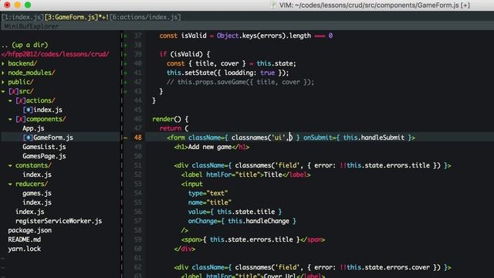Click the git change sign on line 48
The height and width of the screenshot is (278, 494).
tap(125, 137)
